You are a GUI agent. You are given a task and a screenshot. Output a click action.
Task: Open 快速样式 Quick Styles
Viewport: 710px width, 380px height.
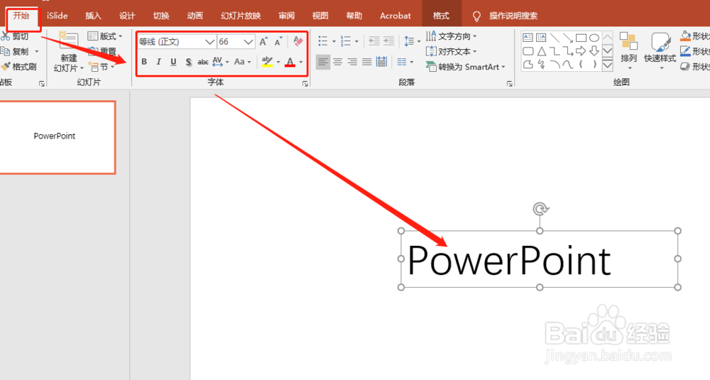(660, 50)
